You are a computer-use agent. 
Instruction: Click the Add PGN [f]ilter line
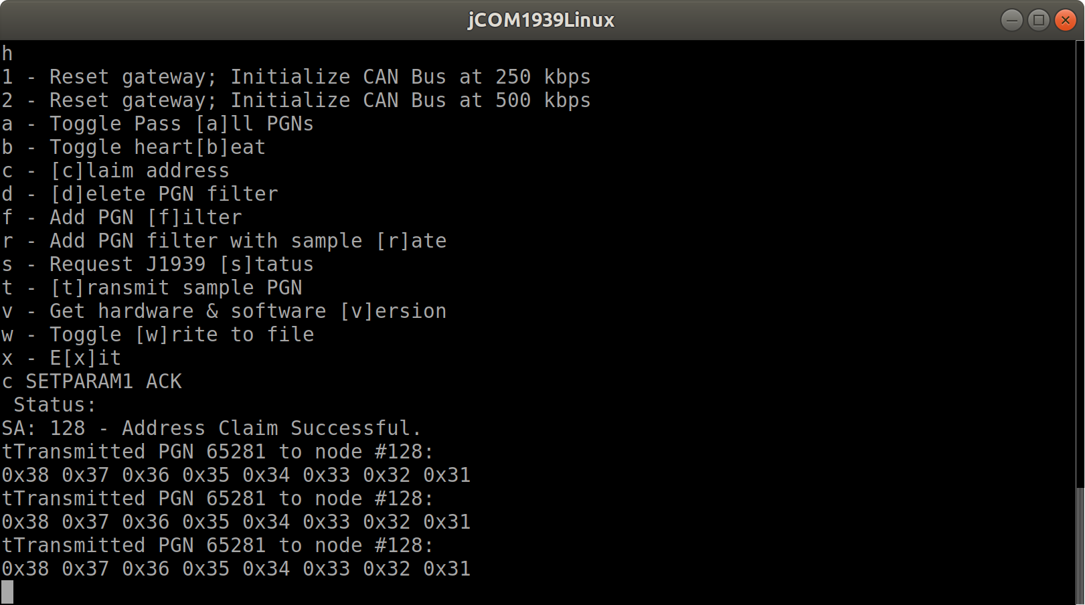(122, 218)
